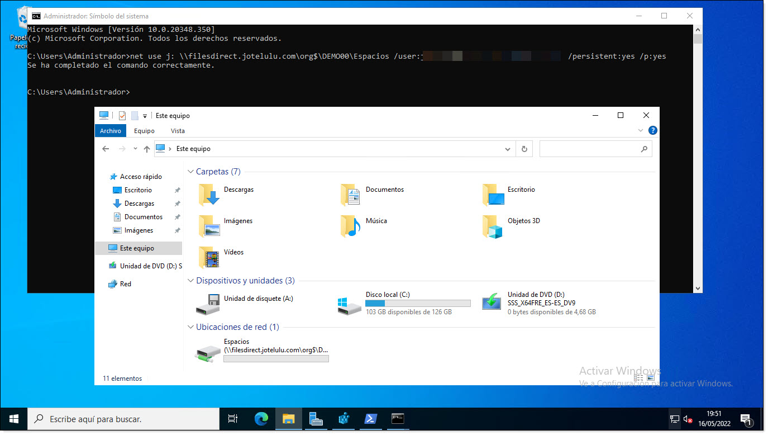This screenshot has height=435, width=768.
Task: Switch to the Command Prompt taskbar window
Action: (x=397, y=418)
